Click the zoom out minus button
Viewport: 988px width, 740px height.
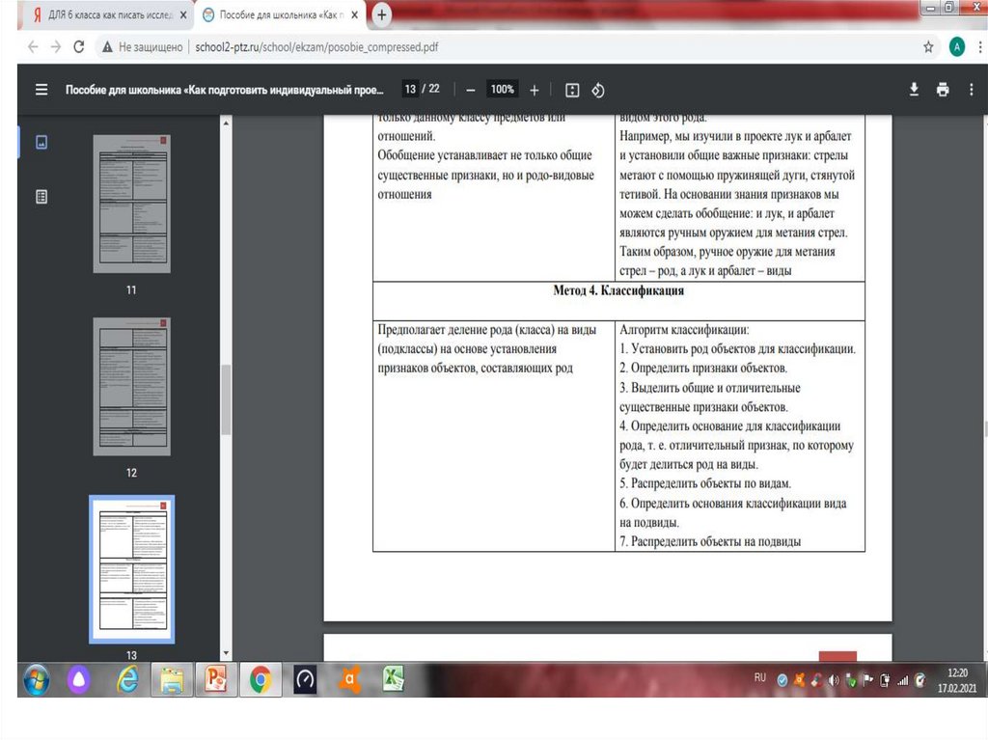(x=471, y=90)
